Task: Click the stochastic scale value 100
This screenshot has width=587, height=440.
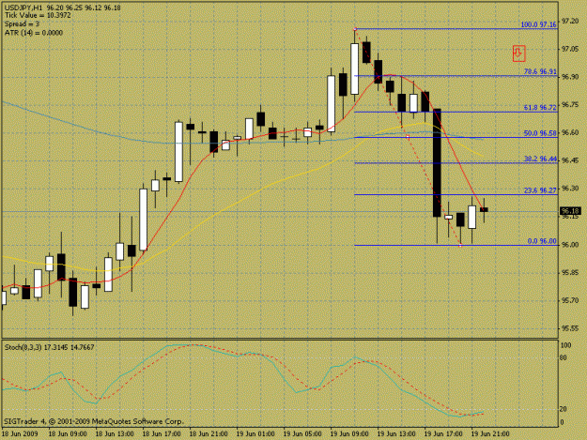Action: pyautogui.click(x=565, y=345)
